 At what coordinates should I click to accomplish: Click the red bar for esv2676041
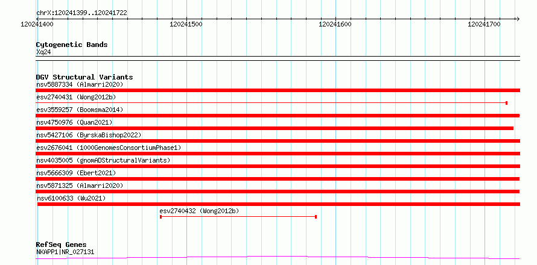[x=278, y=154]
